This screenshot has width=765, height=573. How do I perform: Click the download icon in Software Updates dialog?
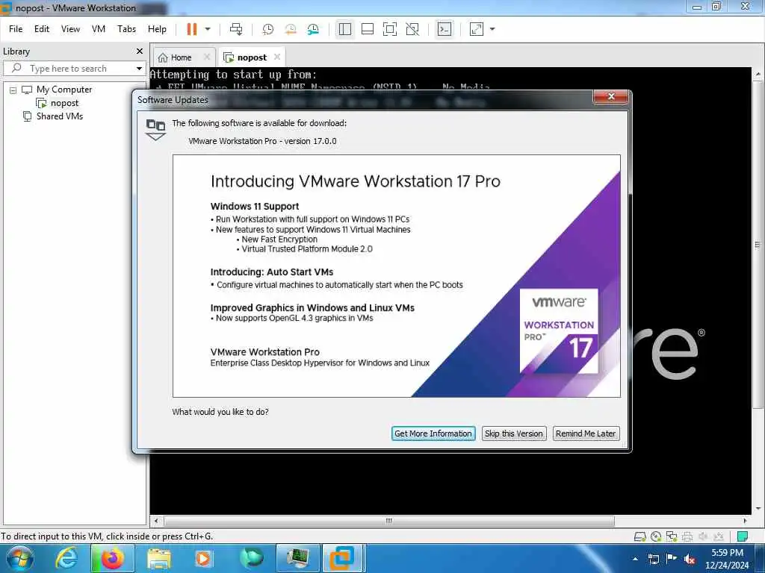pyautogui.click(x=155, y=130)
